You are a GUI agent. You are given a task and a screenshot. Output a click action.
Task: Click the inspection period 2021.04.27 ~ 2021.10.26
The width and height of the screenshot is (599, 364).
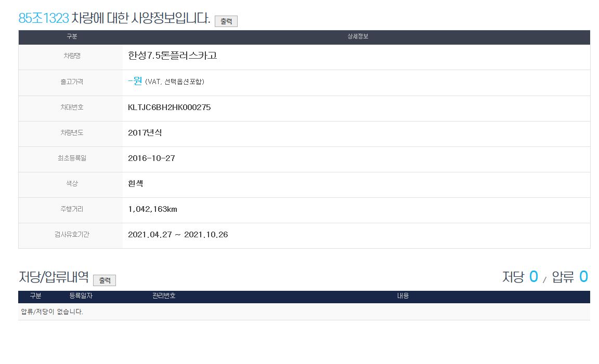(178, 235)
